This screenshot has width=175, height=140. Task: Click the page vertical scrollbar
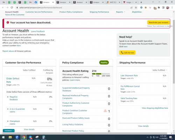pyautogui.click(x=174, y=51)
